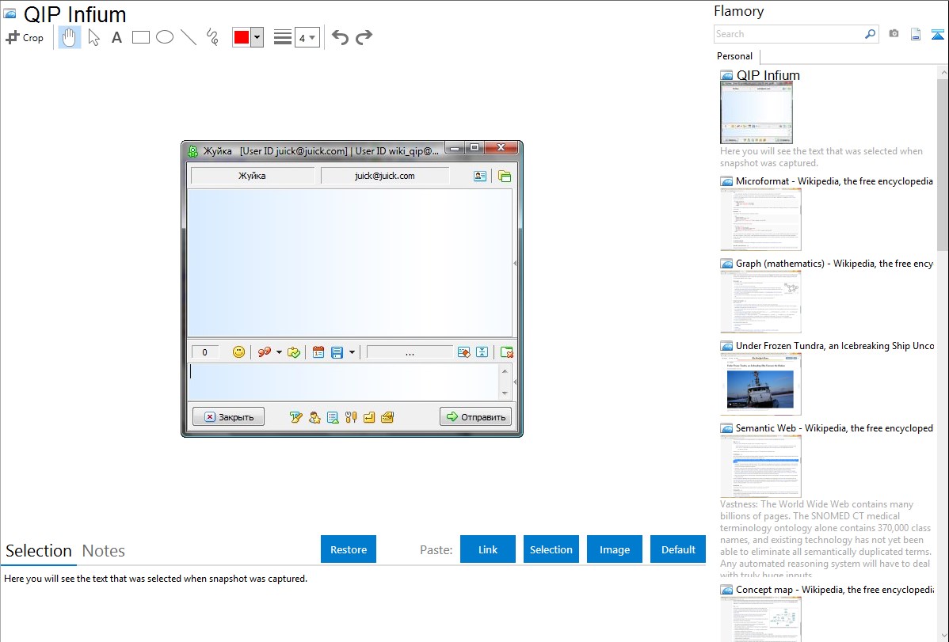The height and width of the screenshot is (642, 949).
Task: Click the folder with green checkmark icon
Action: point(294,352)
